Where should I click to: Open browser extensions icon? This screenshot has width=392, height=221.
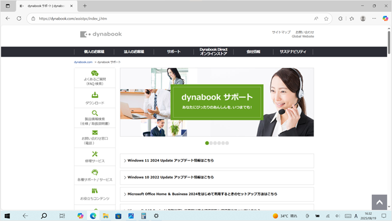click(x=340, y=19)
